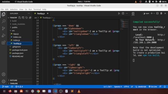The height and width of the screenshot is (94, 168).
Task: Open the Manage gear icon
Action: click(3, 81)
